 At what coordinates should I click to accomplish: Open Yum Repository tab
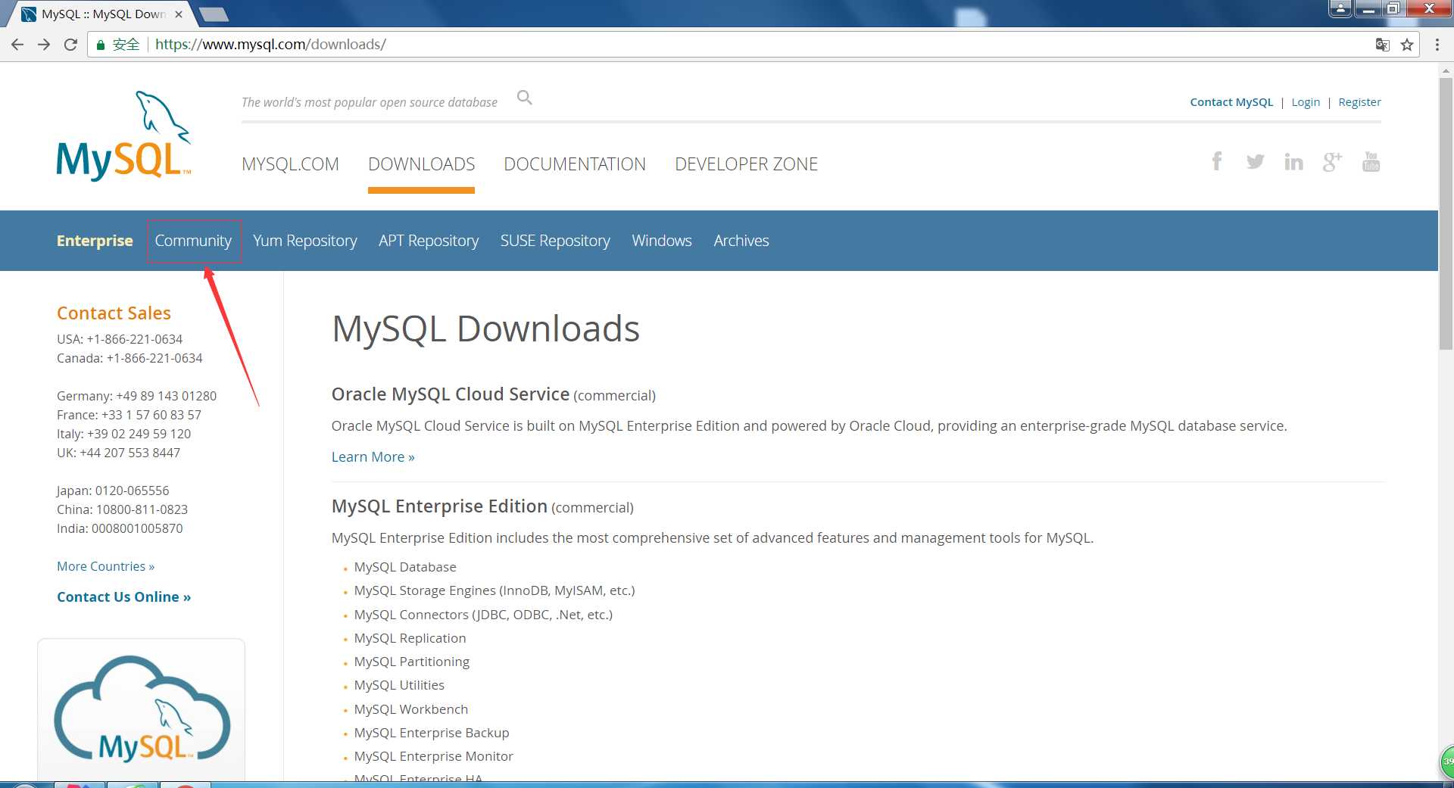pyautogui.click(x=304, y=241)
